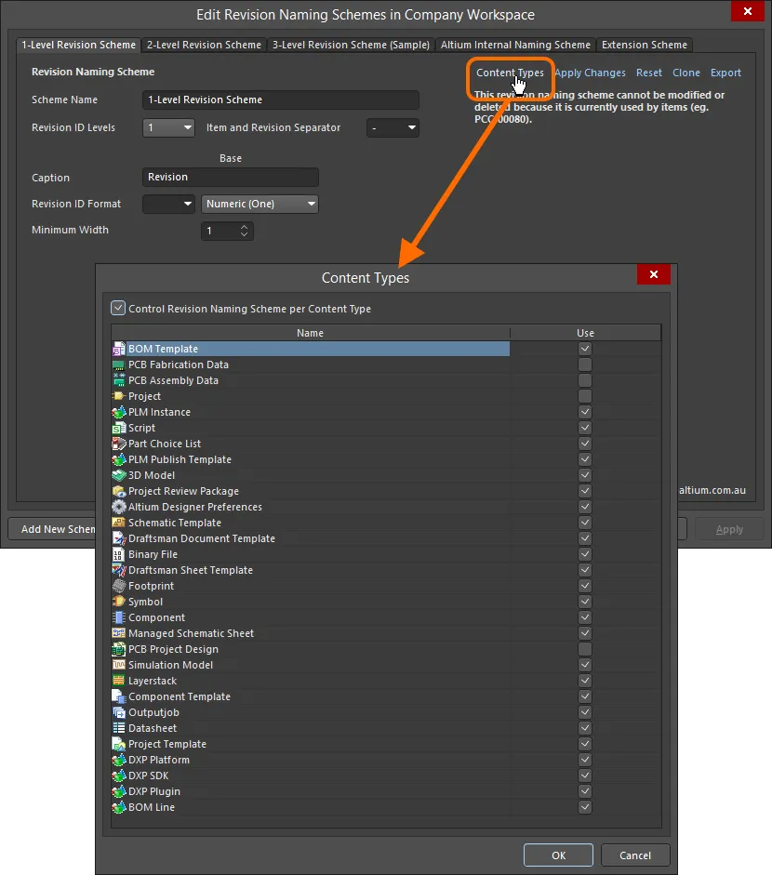Click the Content Types link
The image size is (772, 875).
[509, 73]
